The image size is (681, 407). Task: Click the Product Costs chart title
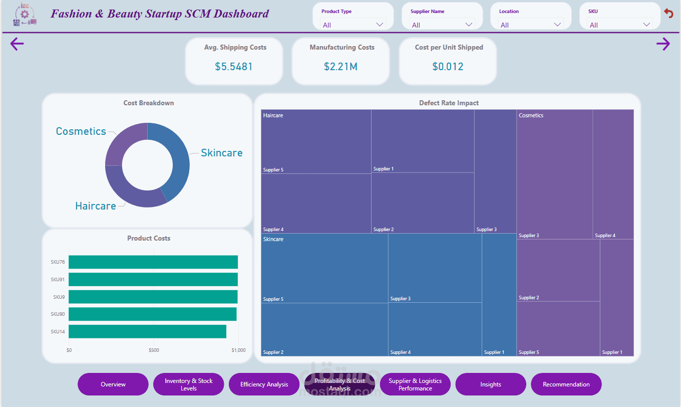click(149, 238)
